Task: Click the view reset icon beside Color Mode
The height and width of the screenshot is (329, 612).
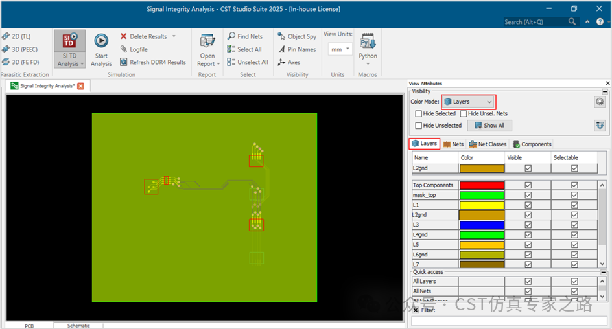Action: [x=600, y=102]
